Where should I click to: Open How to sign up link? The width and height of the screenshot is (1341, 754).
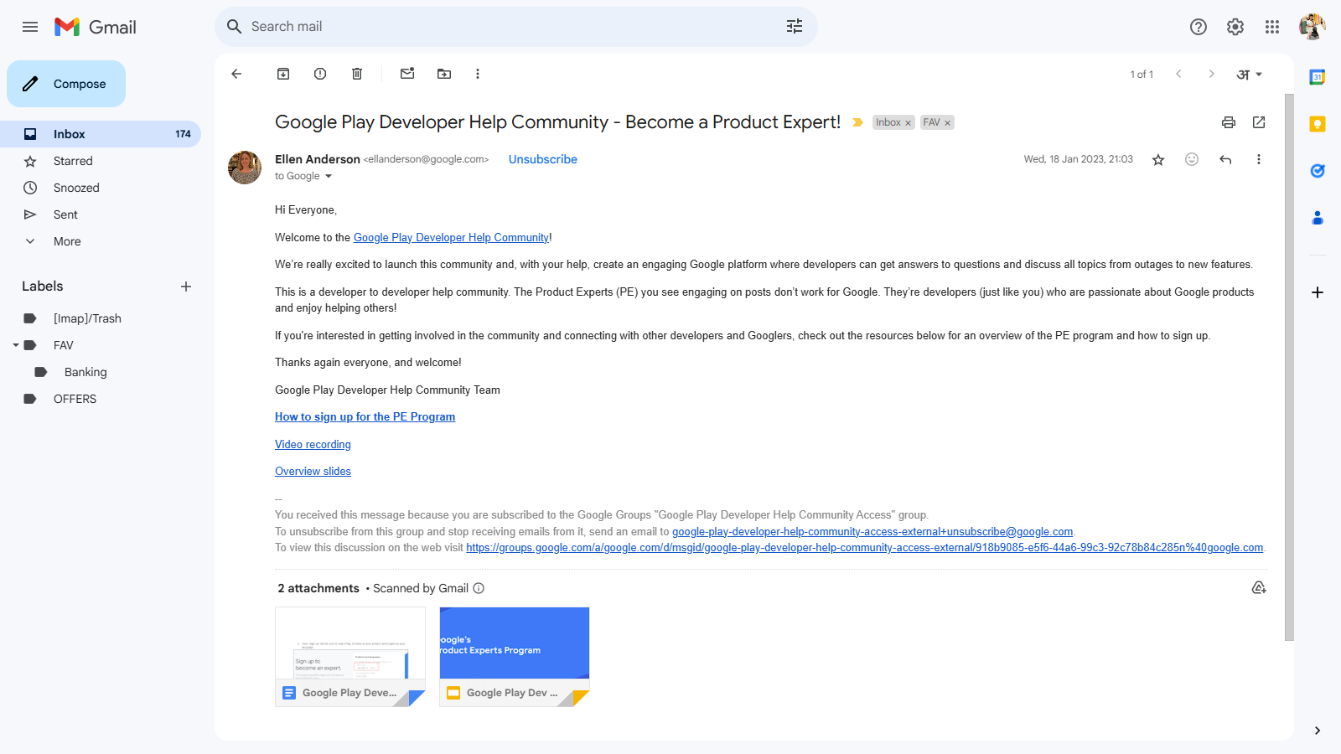365,417
